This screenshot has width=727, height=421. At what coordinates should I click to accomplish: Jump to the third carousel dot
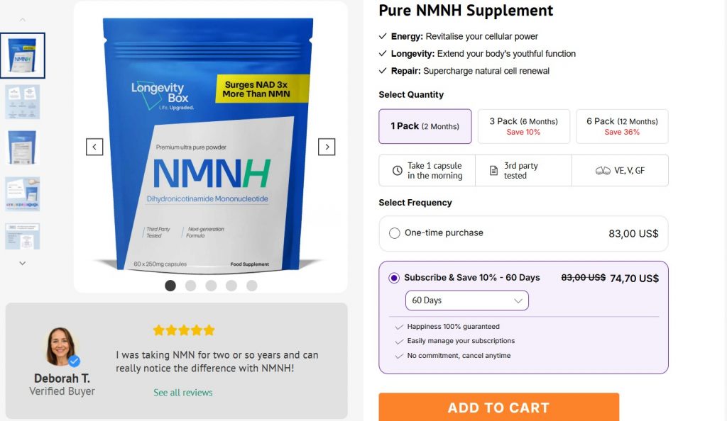(x=211, y=286)
